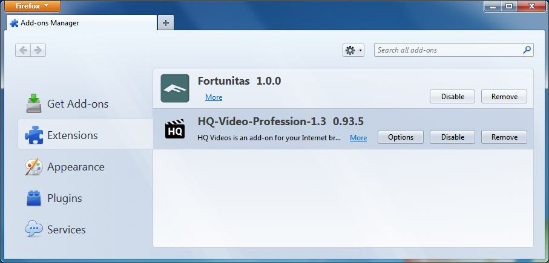Image resolution: width=549 pixels, height=263 pixels.
Task: Maximize the Firefox window
Action: (x=509, y=6)
